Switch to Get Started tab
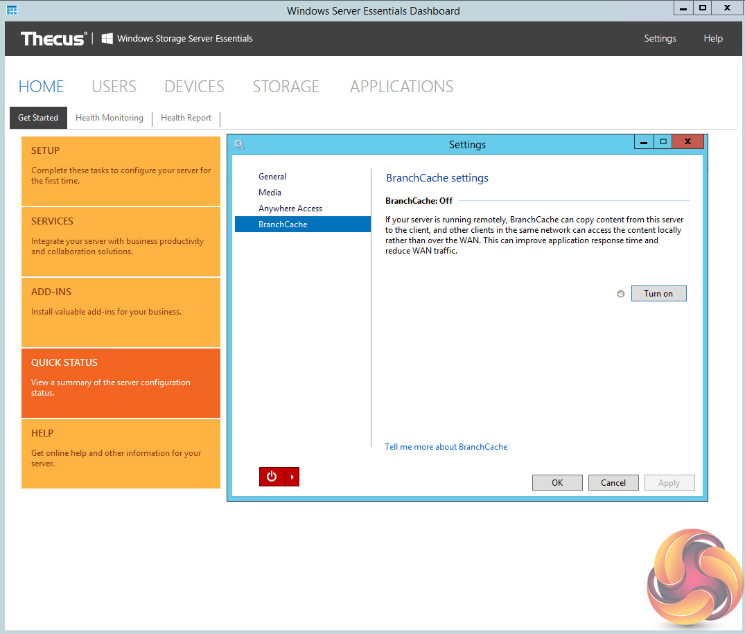This screenshot has width=745, height=634. [39, 118]
